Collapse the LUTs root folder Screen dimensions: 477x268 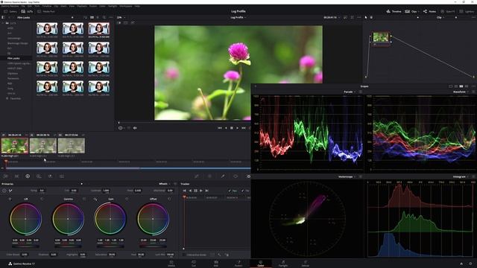3,23
